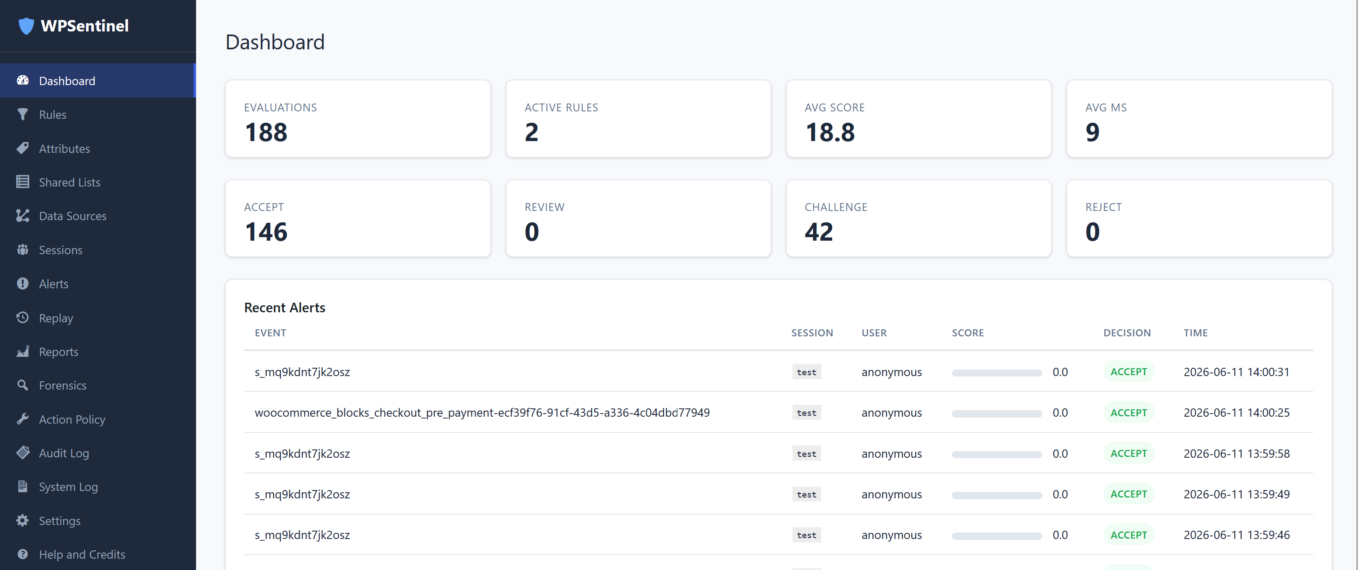
Task: Click the Recent Alerts heading
Action: (285, 307)
